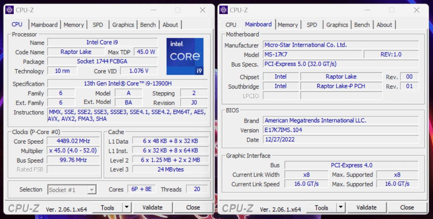Screen dimensions: 433x219
Task: Click the Cores value 6P + 8E
Action: (x=142, y=189)
